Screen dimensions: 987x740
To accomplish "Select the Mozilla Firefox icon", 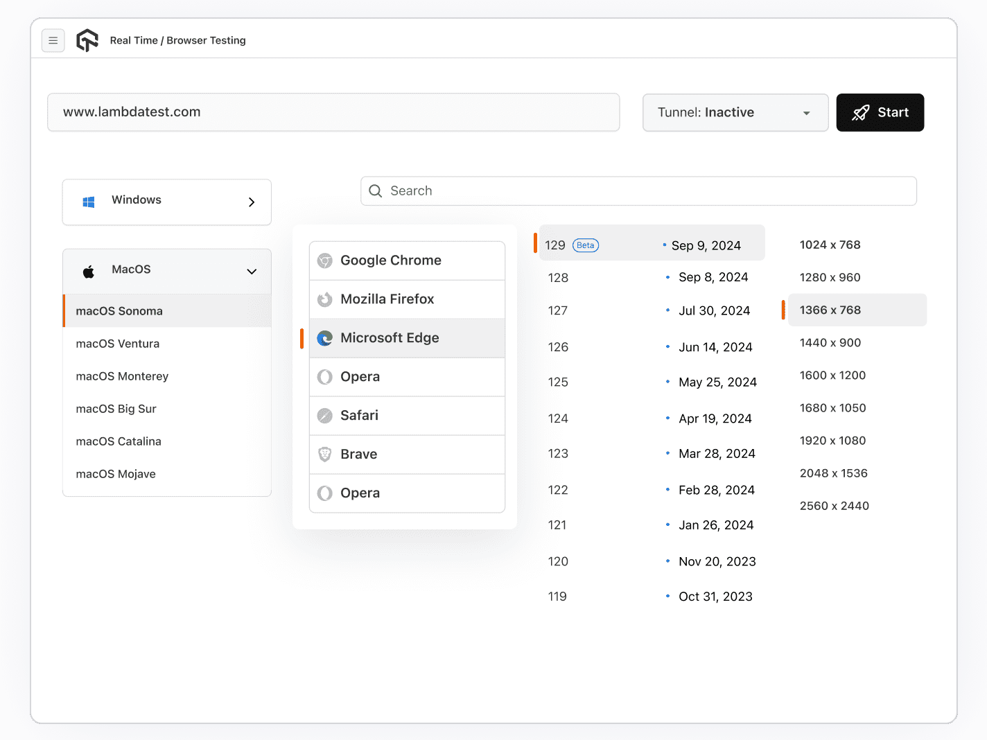I will click(324, 299).
